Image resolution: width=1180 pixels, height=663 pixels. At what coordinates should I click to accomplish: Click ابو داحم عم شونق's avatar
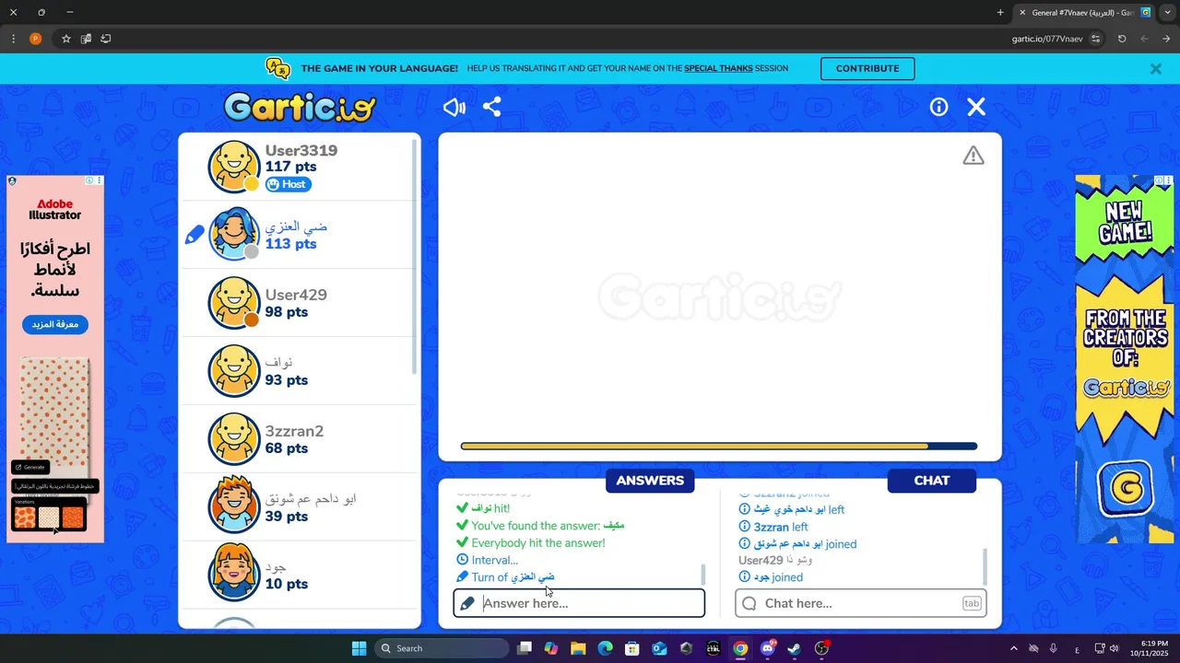pos(234,506)
